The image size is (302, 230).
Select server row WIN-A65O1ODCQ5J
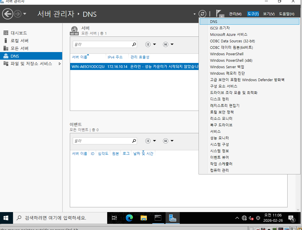tap(134, 67)
